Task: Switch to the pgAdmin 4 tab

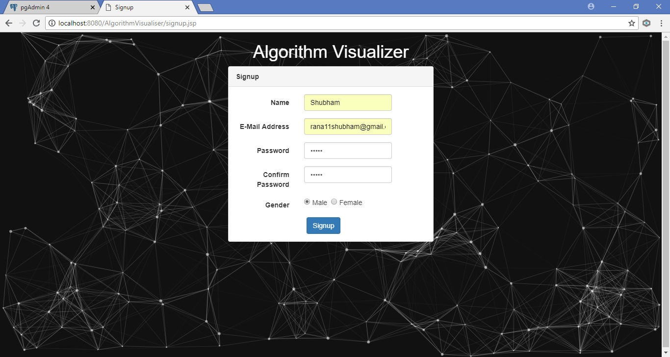Action: 51,7
